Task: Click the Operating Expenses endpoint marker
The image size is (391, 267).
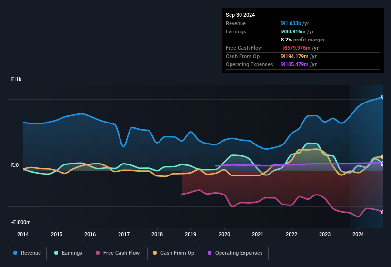Action: [383, 163]
